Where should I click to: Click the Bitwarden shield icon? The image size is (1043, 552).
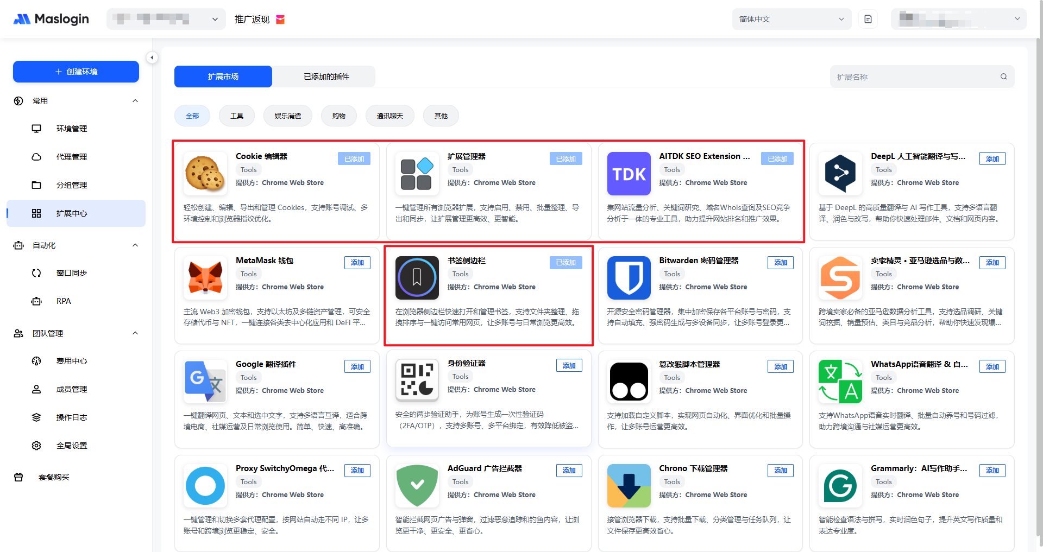[x=629, y=278]
